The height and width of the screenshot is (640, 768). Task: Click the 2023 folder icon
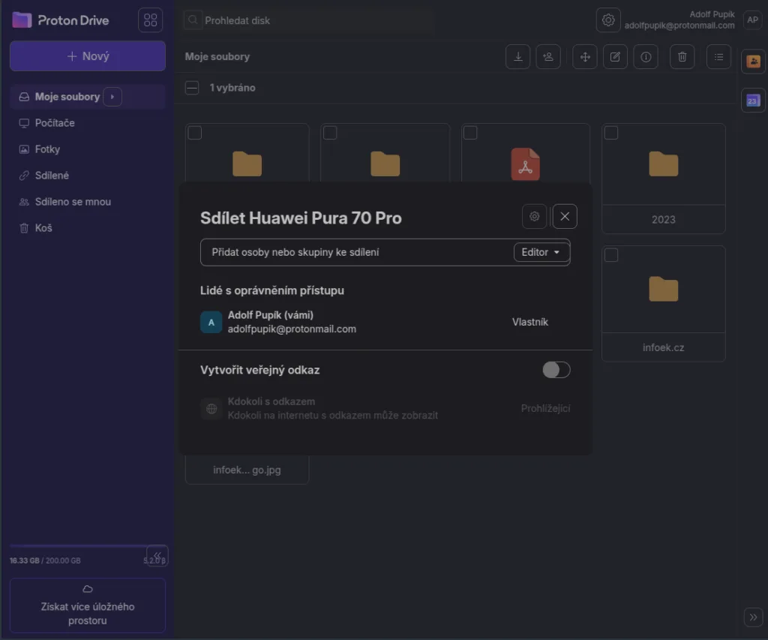pos(664,164)
